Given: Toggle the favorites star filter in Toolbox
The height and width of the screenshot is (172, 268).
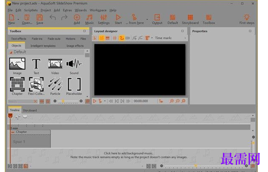Looking at the screenshot, I should pyautogui.click(x=48, y=101).
